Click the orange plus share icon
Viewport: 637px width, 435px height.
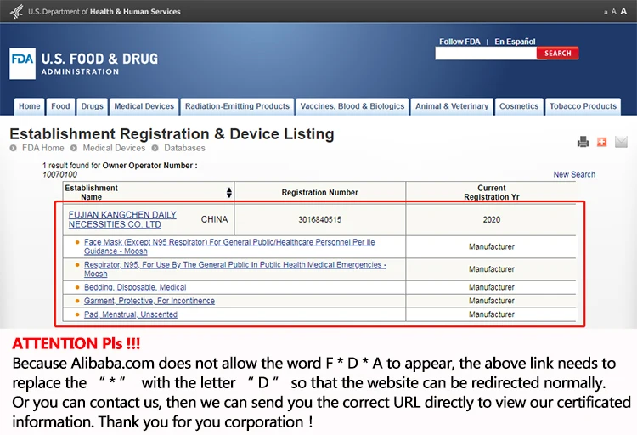coord(602,142)
